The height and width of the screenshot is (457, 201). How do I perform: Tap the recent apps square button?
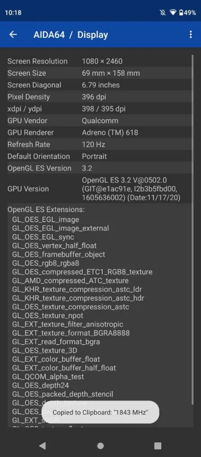click(158, 446)
